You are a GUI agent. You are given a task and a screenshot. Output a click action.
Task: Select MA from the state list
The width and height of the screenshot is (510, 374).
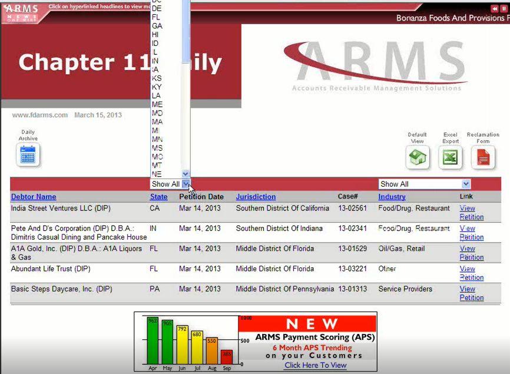[x=157, y=122]
